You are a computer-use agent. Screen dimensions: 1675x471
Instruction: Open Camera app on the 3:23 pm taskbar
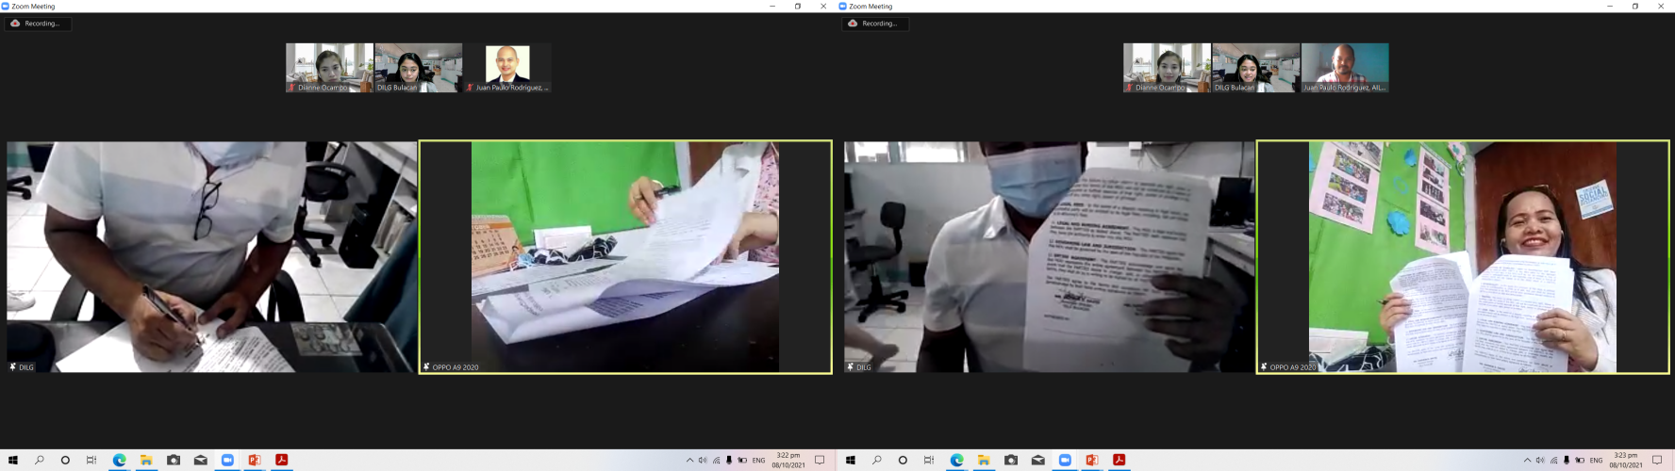tap(1011, 461)
